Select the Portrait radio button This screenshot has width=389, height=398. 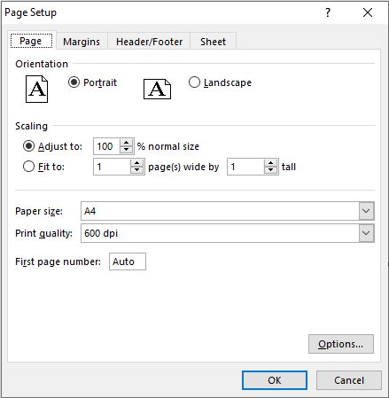[x=74, y=82]
